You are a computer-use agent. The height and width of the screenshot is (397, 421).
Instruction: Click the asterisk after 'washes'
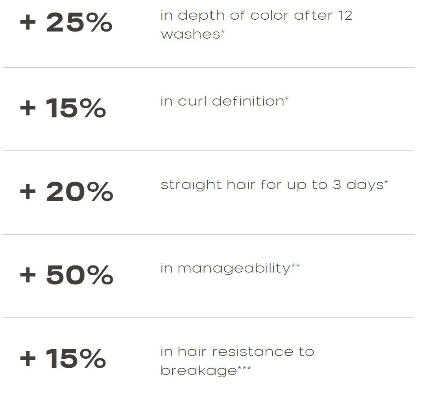[x=223, y=32]
